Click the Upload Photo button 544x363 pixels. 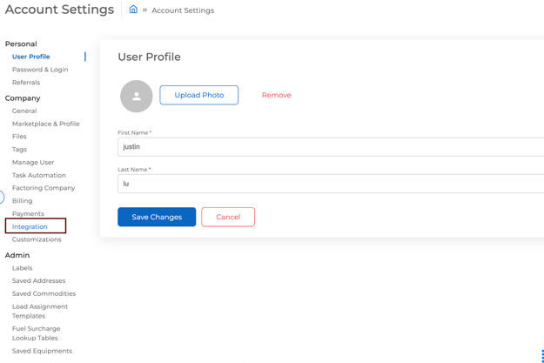[198, 95]
